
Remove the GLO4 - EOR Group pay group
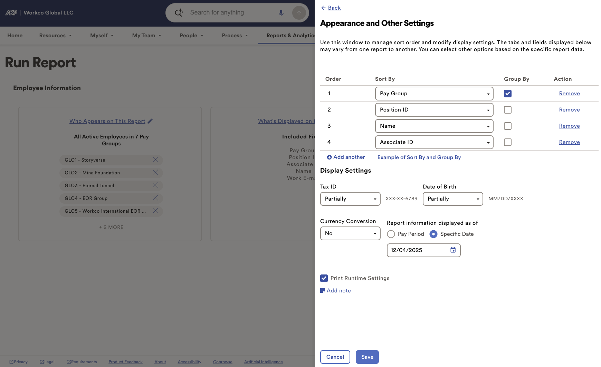pyautogui.click(x=155, y=198)
